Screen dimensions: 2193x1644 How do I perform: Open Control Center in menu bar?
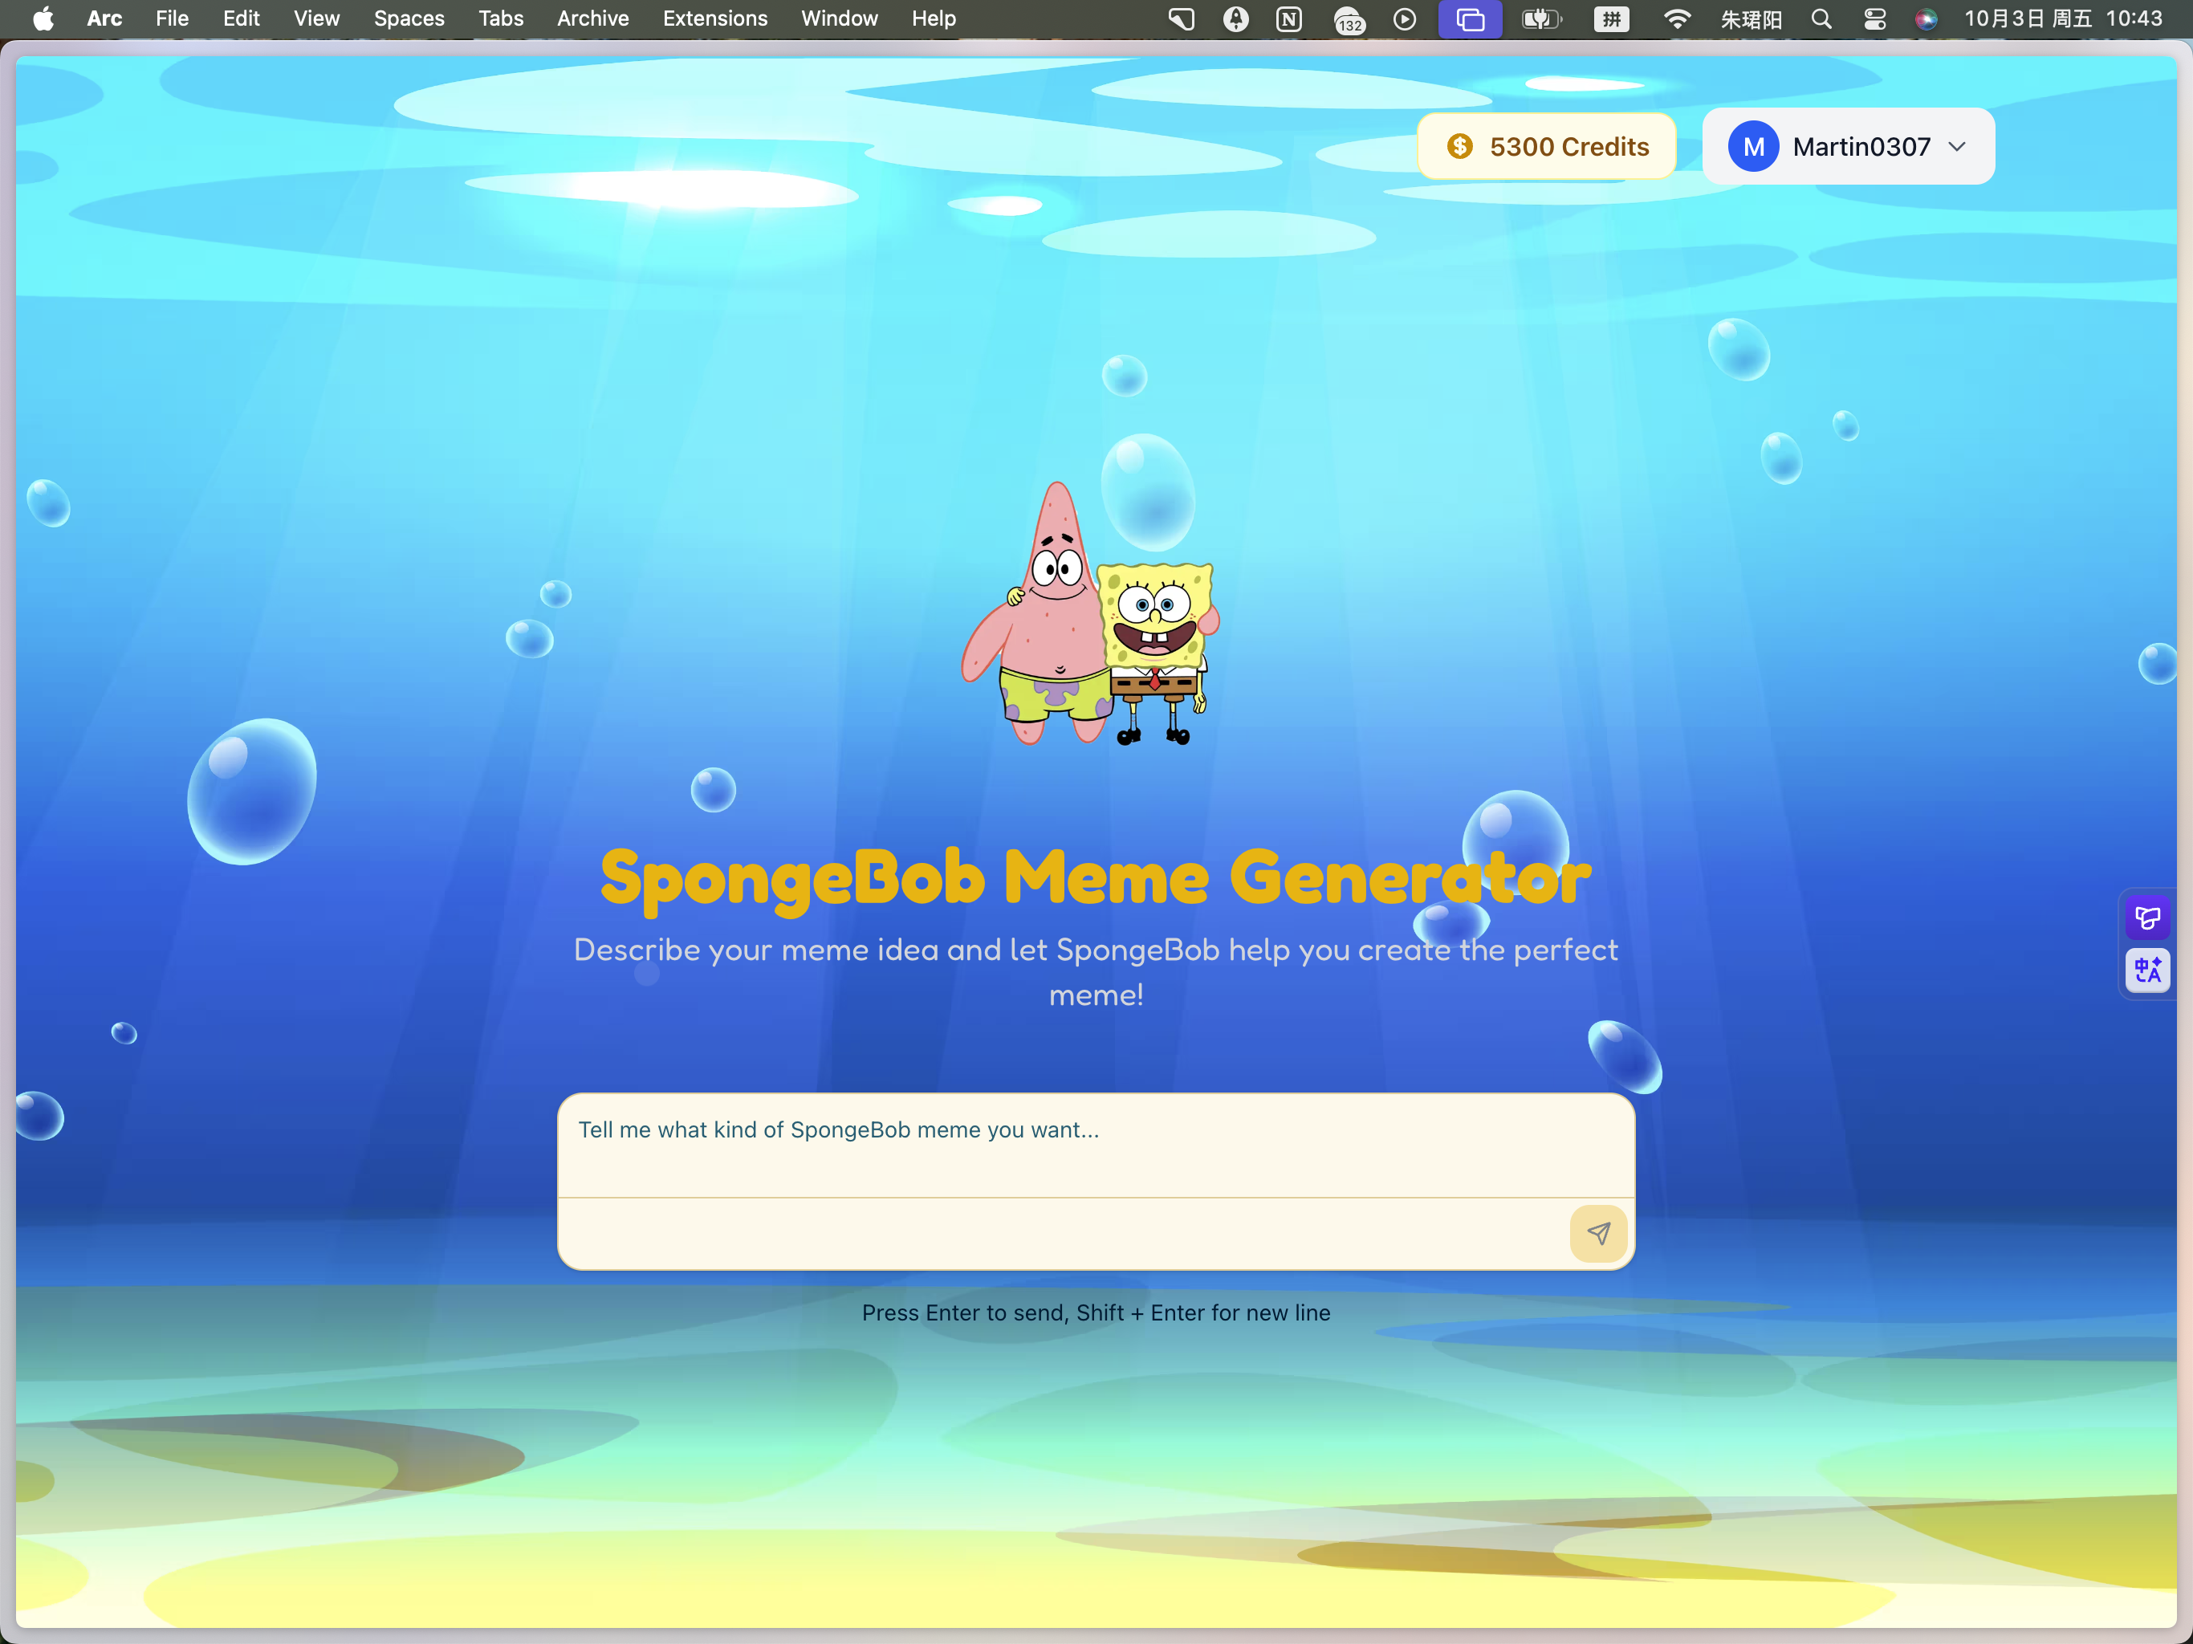click(x=1875, y=18)
